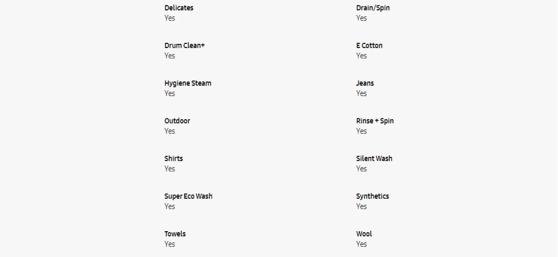Select the Drain/Spin heading

373,8
